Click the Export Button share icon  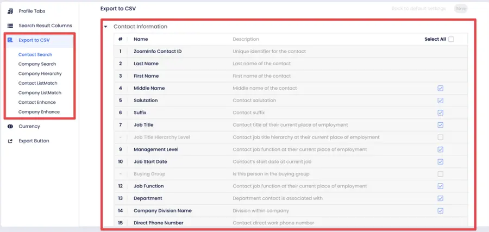[10, 141]
